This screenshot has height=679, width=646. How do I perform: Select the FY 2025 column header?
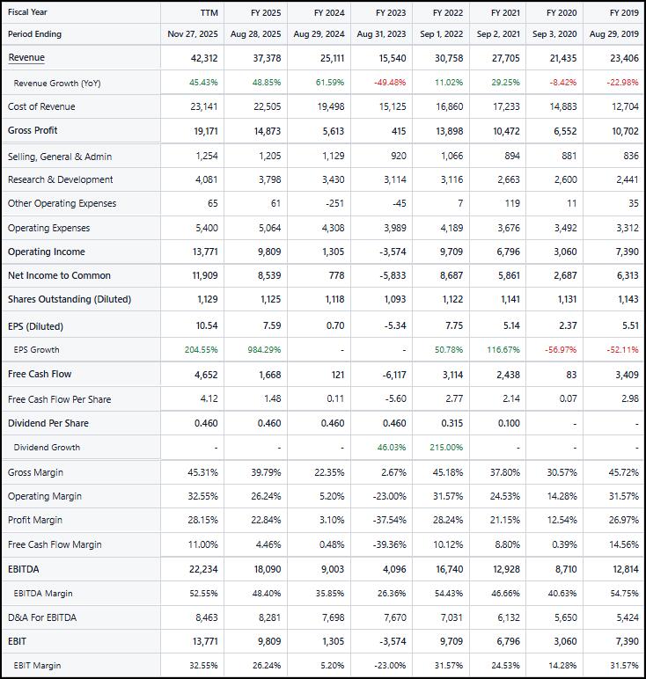pos(265,12)
